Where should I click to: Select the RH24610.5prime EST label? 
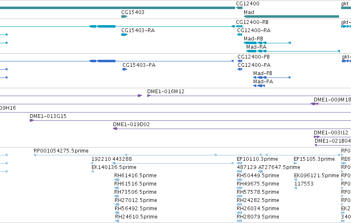[x=137, y=217]
